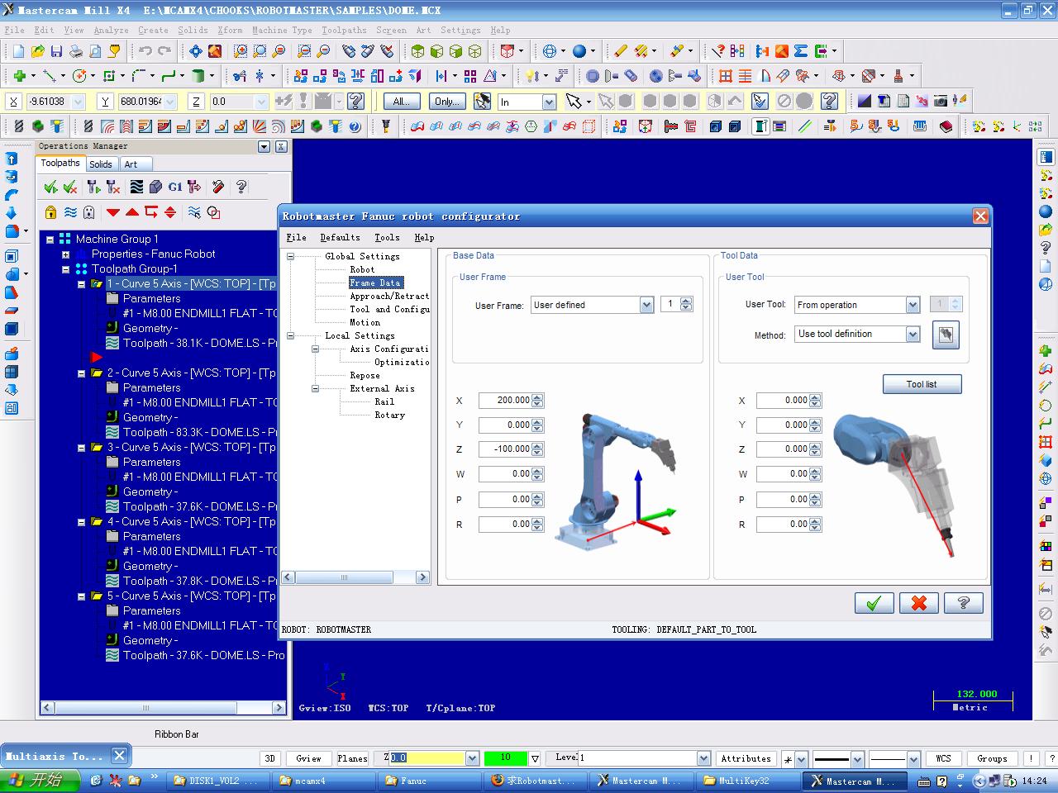The image size is (1058, 793).
Task: Click the Undo arrow icon
Action: pos(145,51)
